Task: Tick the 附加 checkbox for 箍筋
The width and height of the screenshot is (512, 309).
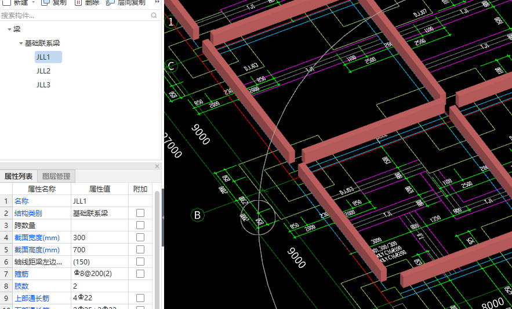Action: (x=140, y=274)
